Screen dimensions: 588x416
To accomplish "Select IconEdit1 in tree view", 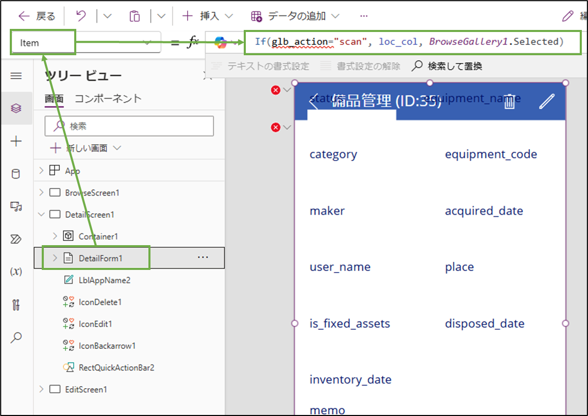I will (x=95, y=324).
